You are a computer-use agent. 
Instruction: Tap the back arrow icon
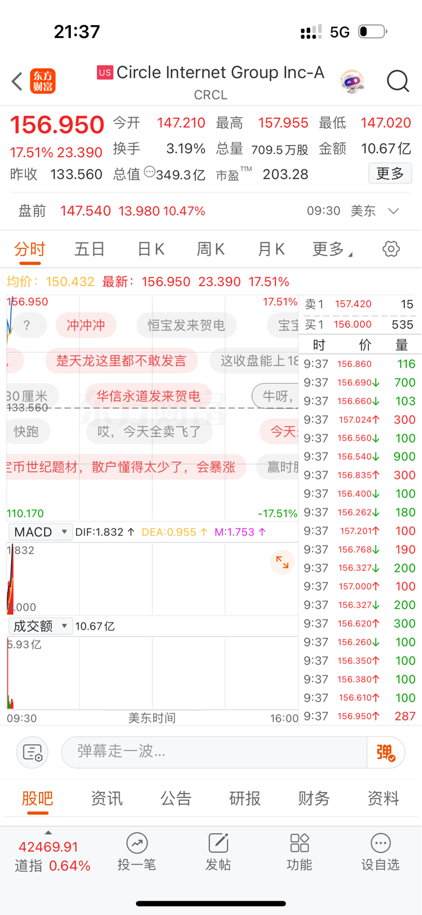click(x=17, y=81)
